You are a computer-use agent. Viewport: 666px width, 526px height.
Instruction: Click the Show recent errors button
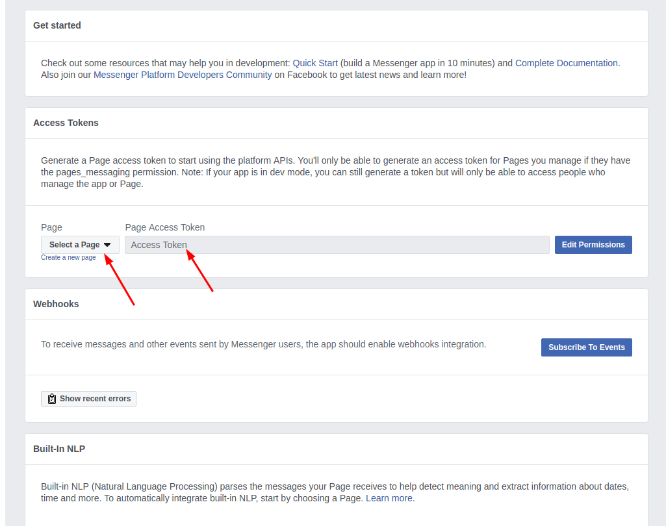[88, 399]
